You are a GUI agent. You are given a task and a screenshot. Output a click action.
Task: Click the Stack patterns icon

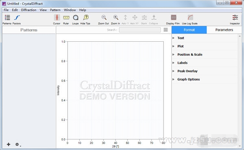pyautogui.click(x=144, y=17)
